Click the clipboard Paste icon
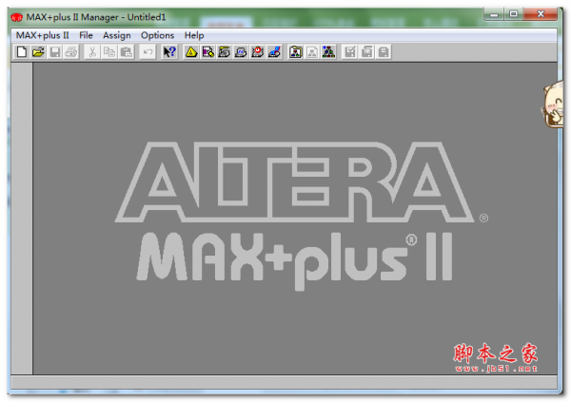This screenshot has width=571, height=402. coord(126,52)
